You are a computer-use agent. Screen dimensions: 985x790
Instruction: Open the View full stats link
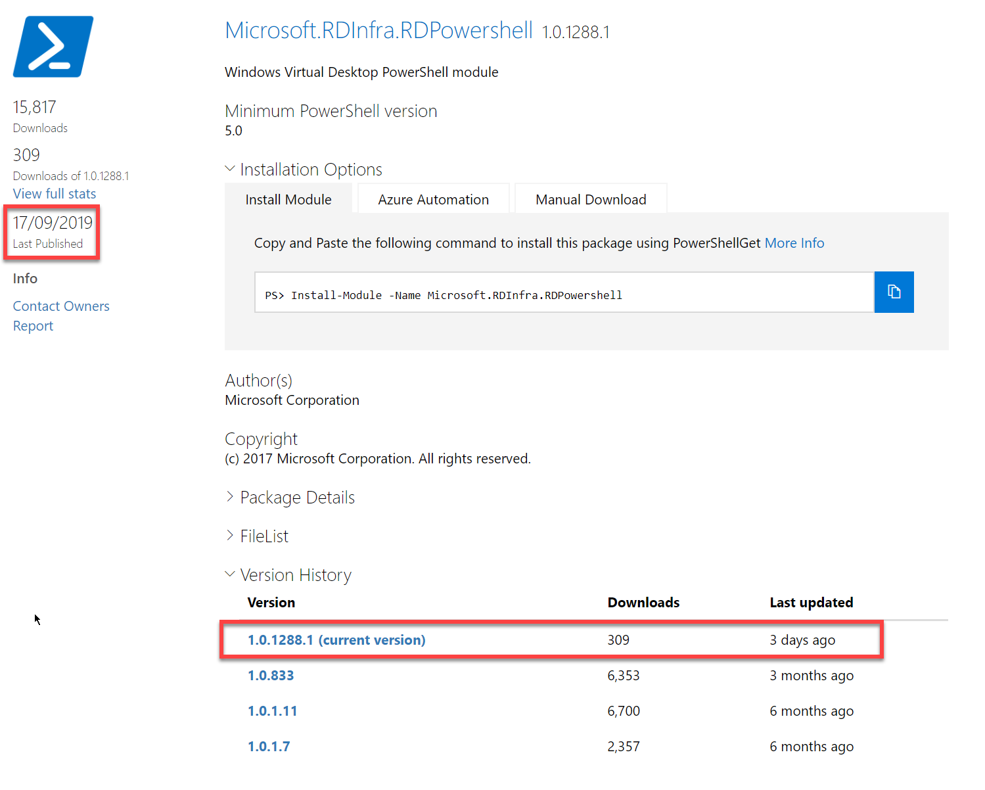click(x=55, y=194)
